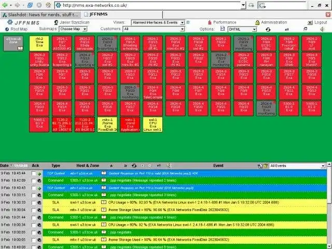Check the Ack box for the 19:40:43 event
Image resolution: width=332 pixels, height=249 pixels.
point(34,188)
